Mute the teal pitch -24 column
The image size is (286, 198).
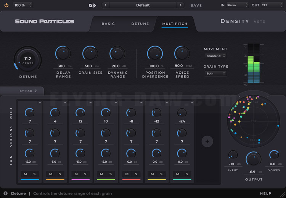coord(177,174)
